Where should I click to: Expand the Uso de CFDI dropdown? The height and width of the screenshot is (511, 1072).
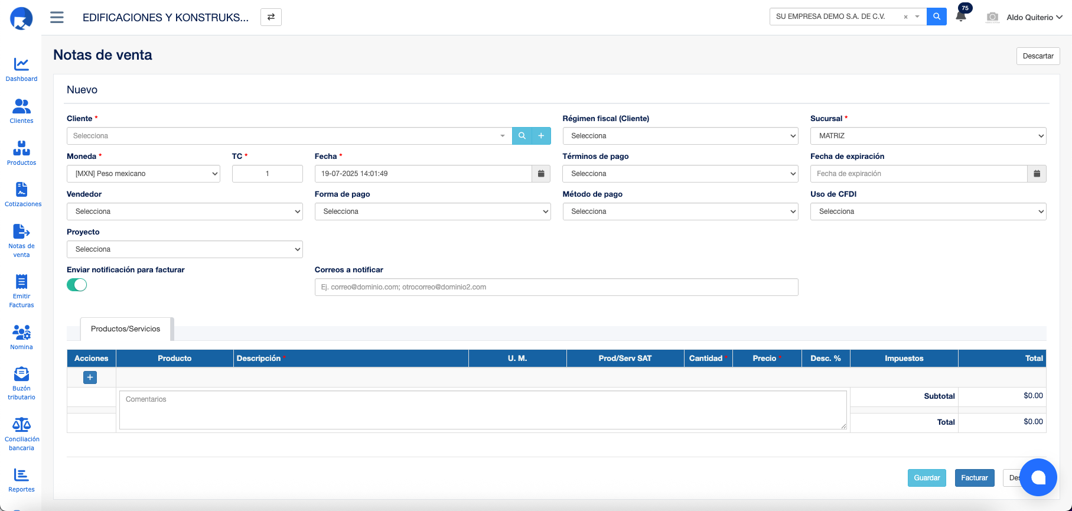928,211
